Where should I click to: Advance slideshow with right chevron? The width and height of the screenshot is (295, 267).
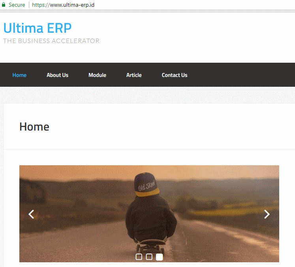267,214
